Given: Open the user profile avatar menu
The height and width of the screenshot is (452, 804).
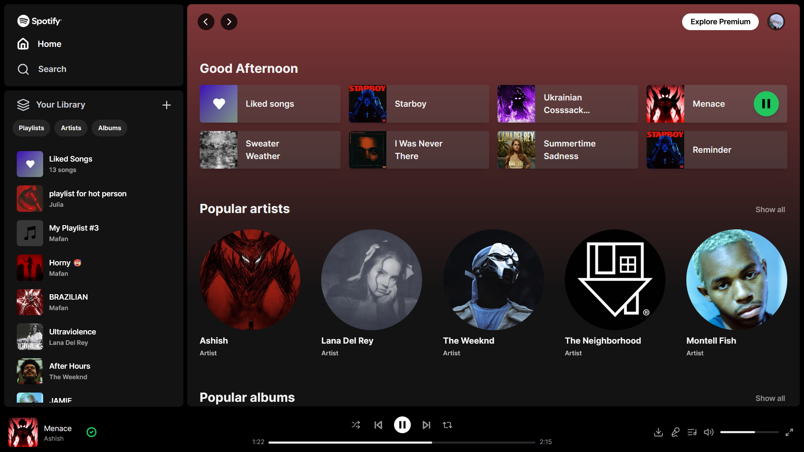Looking at the screenshot, I should 776,22.
